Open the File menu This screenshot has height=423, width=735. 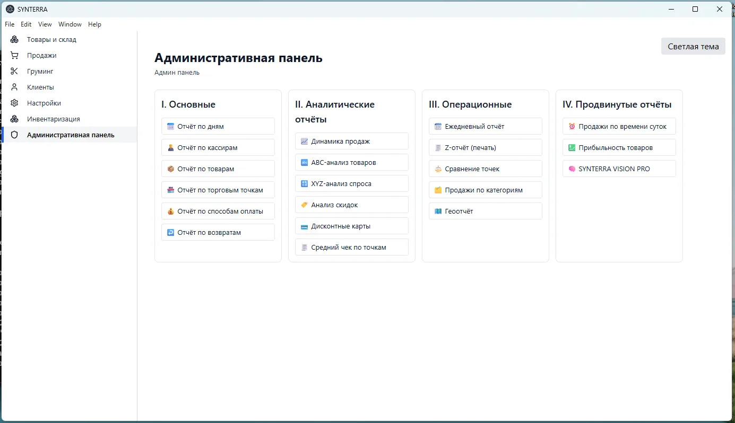(x=10, y=24)
